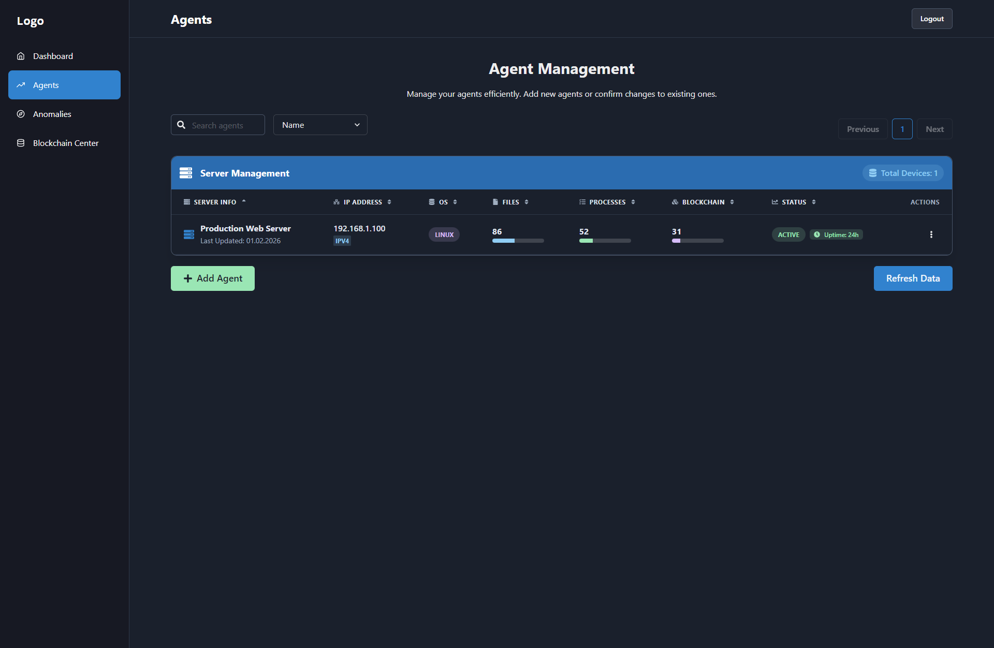This screenshot has width=994, height=648.
Task: Click the server icon beside Production Web Server
Action: pyautogui.click(x=188, y=234)
